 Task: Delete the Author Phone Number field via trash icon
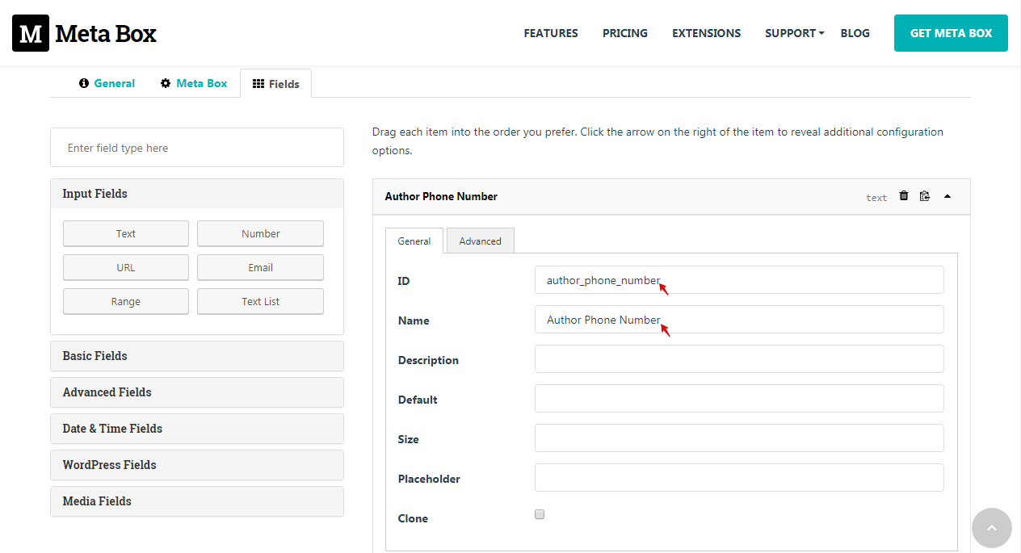pyautogui.click(x=904, y=196)
